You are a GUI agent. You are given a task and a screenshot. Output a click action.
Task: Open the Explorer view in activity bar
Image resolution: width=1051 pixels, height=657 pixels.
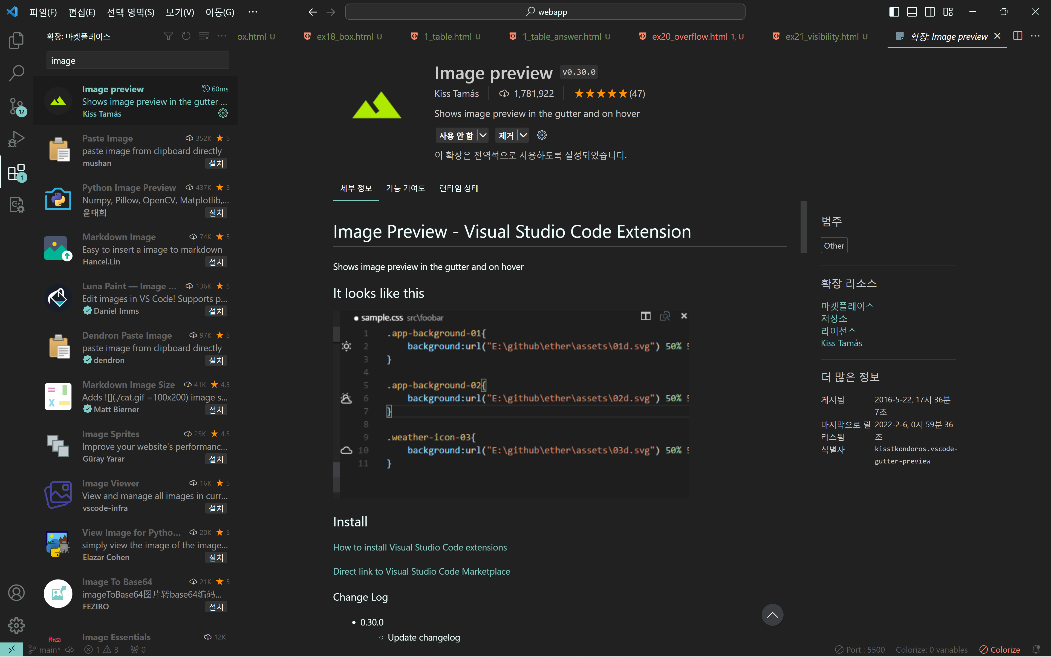point(16,40)
